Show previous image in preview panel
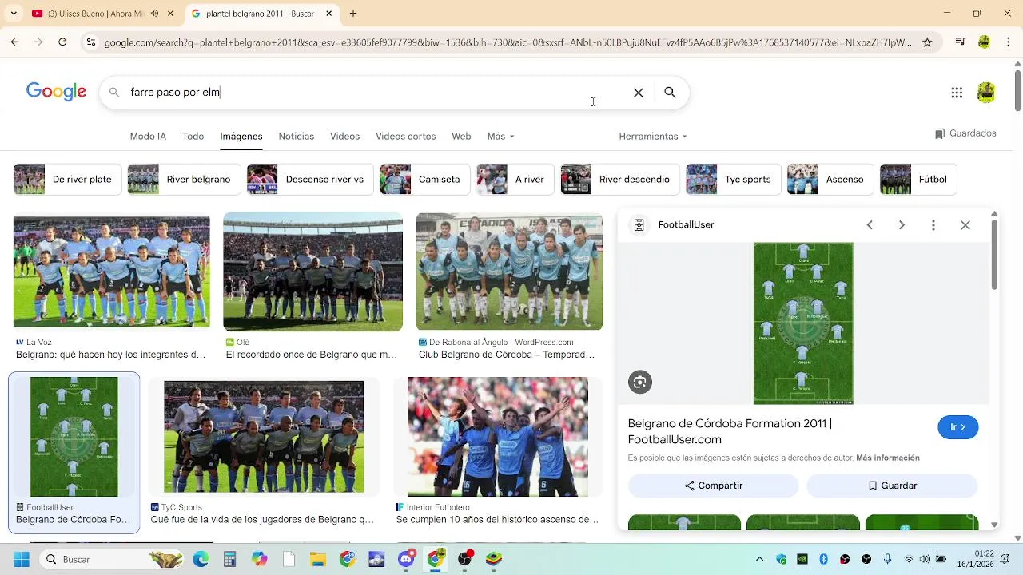 pyautogui.click(x=870, y=225)
